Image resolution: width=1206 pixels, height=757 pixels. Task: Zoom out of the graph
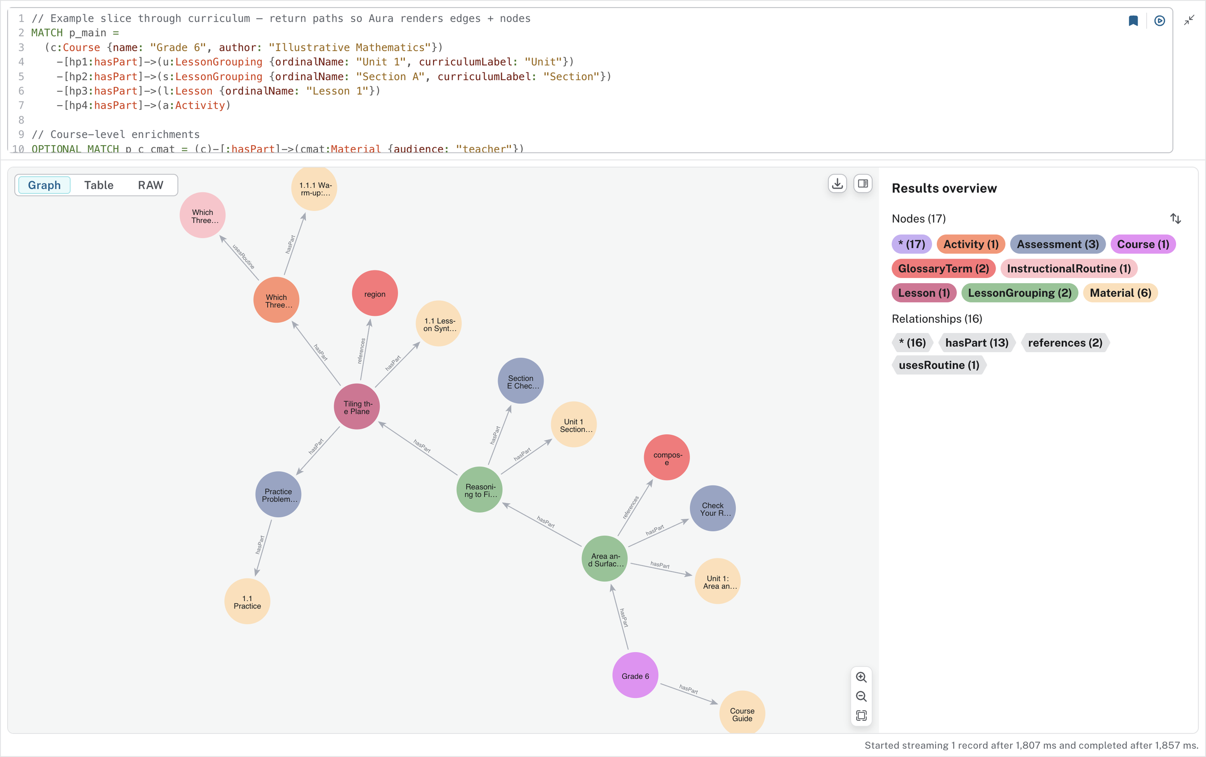click(x=861, y=696)
